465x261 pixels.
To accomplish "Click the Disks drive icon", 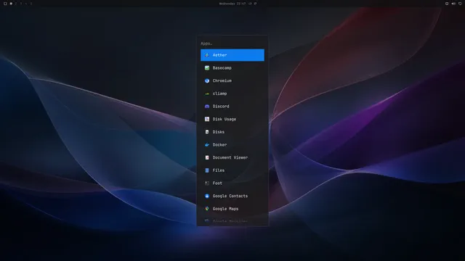I will coord(207,132).
